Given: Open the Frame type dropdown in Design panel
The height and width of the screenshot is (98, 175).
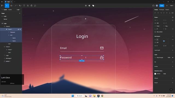Looking at the screenshot, I should (x=156, y=17).
